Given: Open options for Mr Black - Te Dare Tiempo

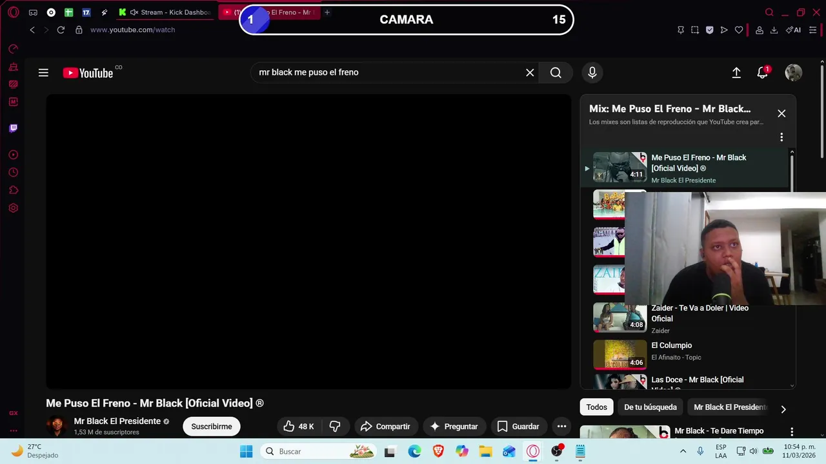Looking at the screenshot, I should point(792,432).
